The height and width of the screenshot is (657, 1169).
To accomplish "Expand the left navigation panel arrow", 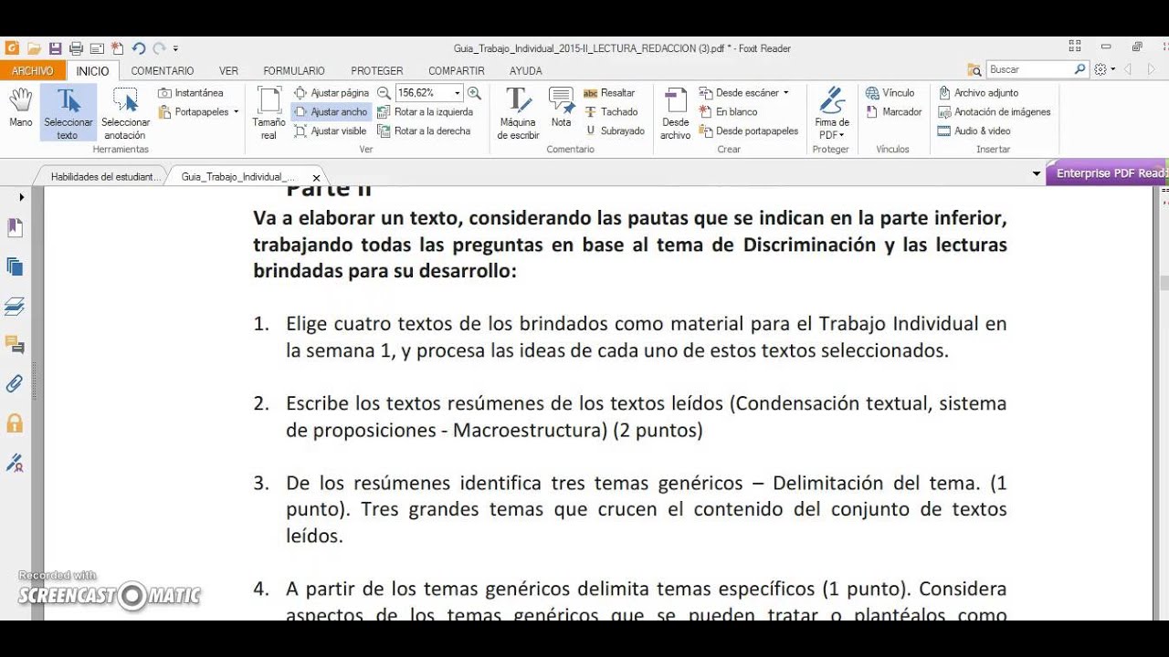I will 22,197.
